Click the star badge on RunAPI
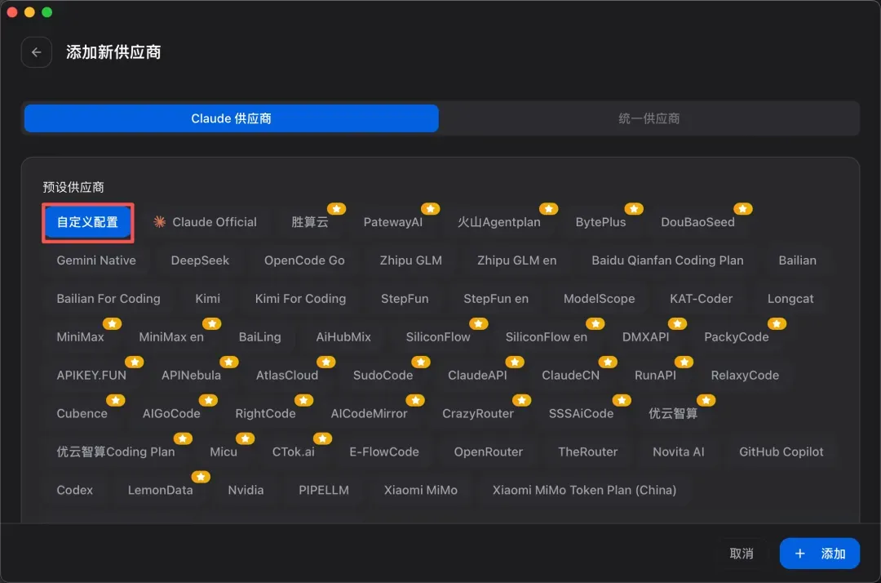Screen dimensions: 881x583 click(x=684, y=362)
